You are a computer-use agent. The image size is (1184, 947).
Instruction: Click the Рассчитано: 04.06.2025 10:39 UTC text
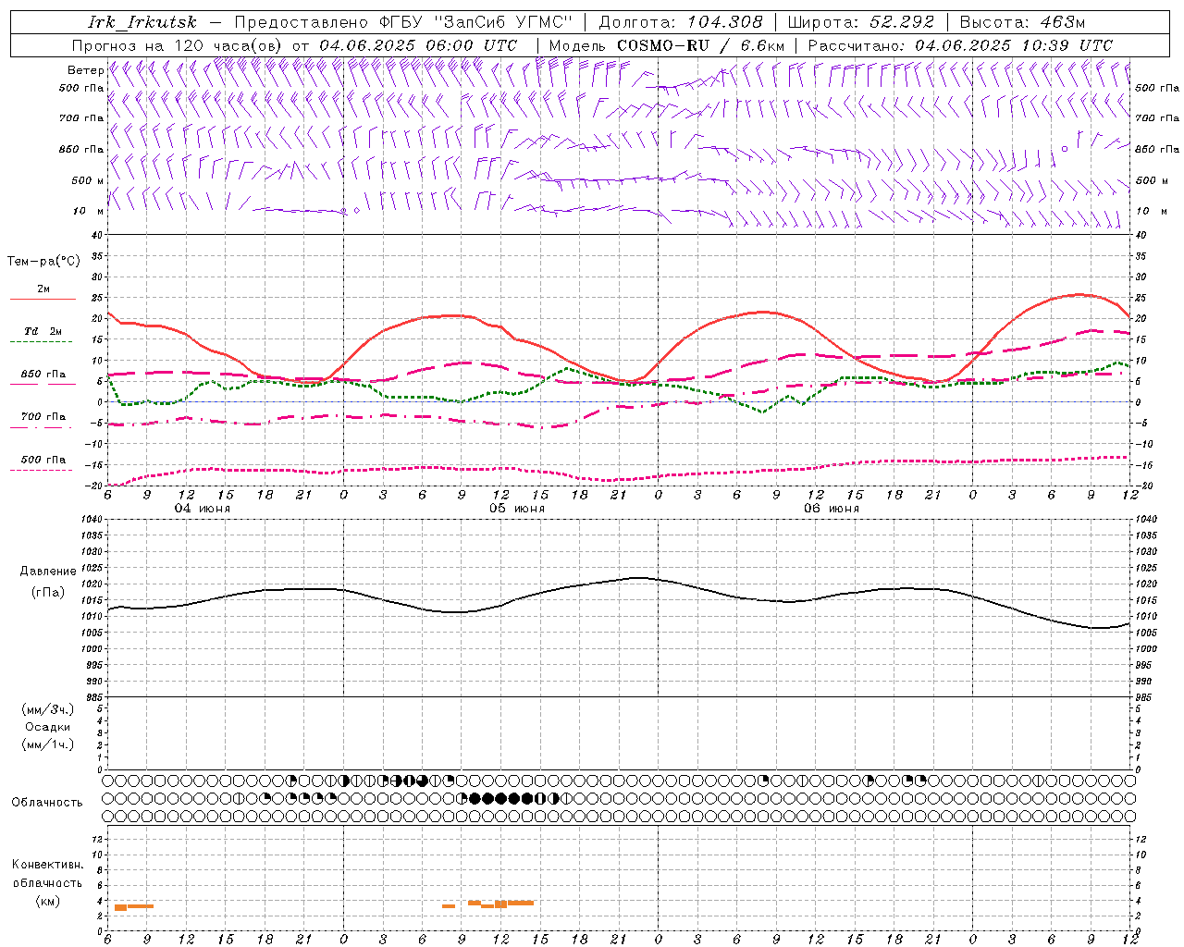(x=960, y=45)
